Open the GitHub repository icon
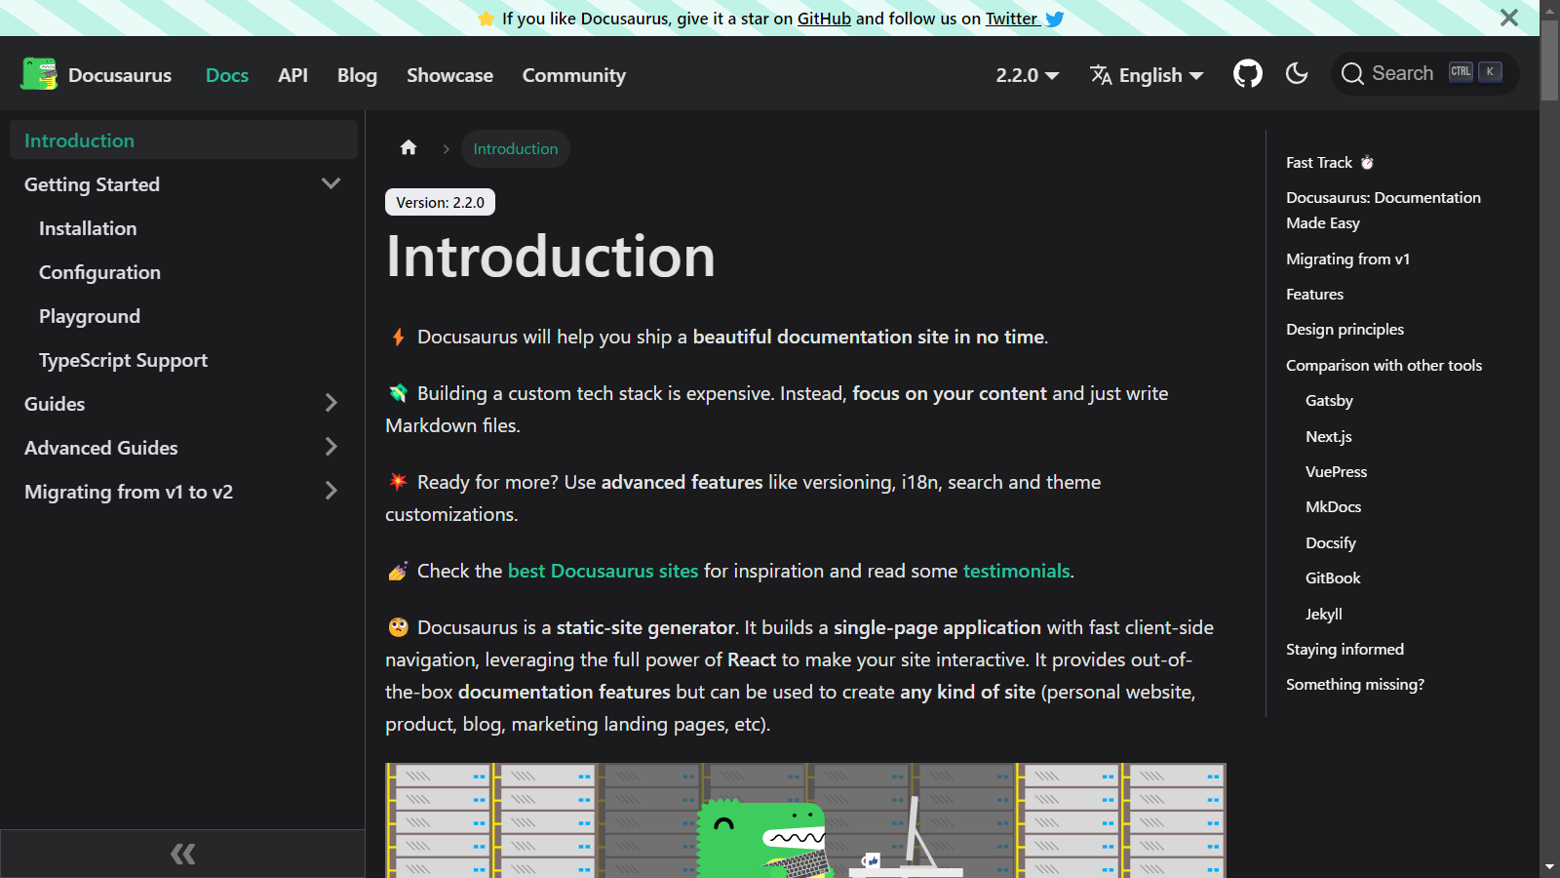The image size is (1560, 878). point(1247,74)
